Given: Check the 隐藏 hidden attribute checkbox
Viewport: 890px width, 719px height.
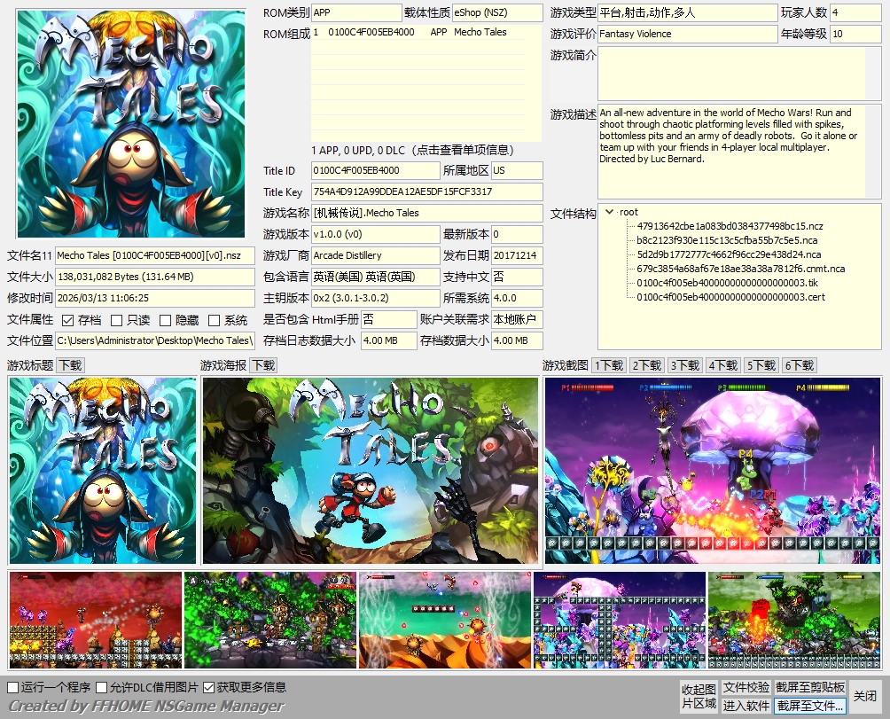Looking at the screenshot, I should 166,320.
